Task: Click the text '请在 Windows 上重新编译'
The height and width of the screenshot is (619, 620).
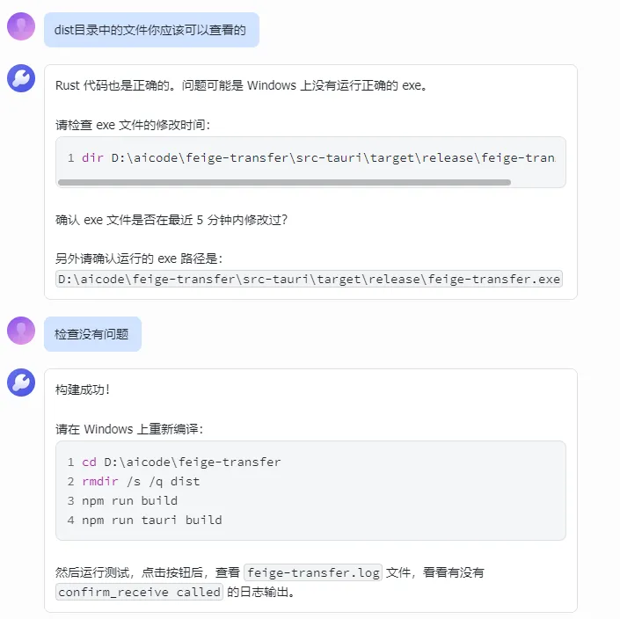Action: point(129,429)
